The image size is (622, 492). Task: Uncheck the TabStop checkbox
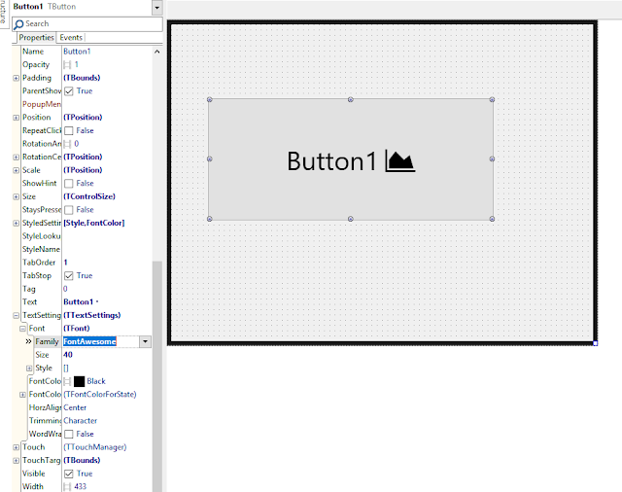coord(69,276)
